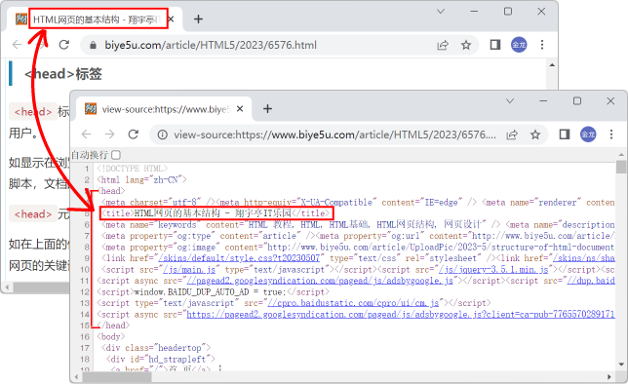The height and width of the screenshot is (384, 628).
Task: Click scroll-right arrow of view-source horizontal scrollbar
Action: pos(608,377)
